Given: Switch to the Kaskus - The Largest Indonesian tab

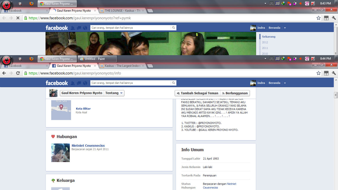Looking at the screenshot, I should 122,66.
